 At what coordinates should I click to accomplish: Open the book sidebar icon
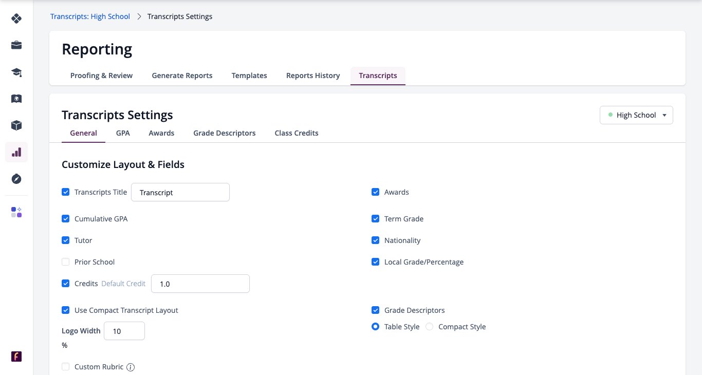tap(16, 99)
